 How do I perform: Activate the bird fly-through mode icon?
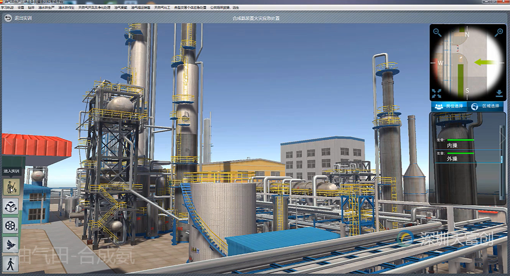[x=11, y=245]
